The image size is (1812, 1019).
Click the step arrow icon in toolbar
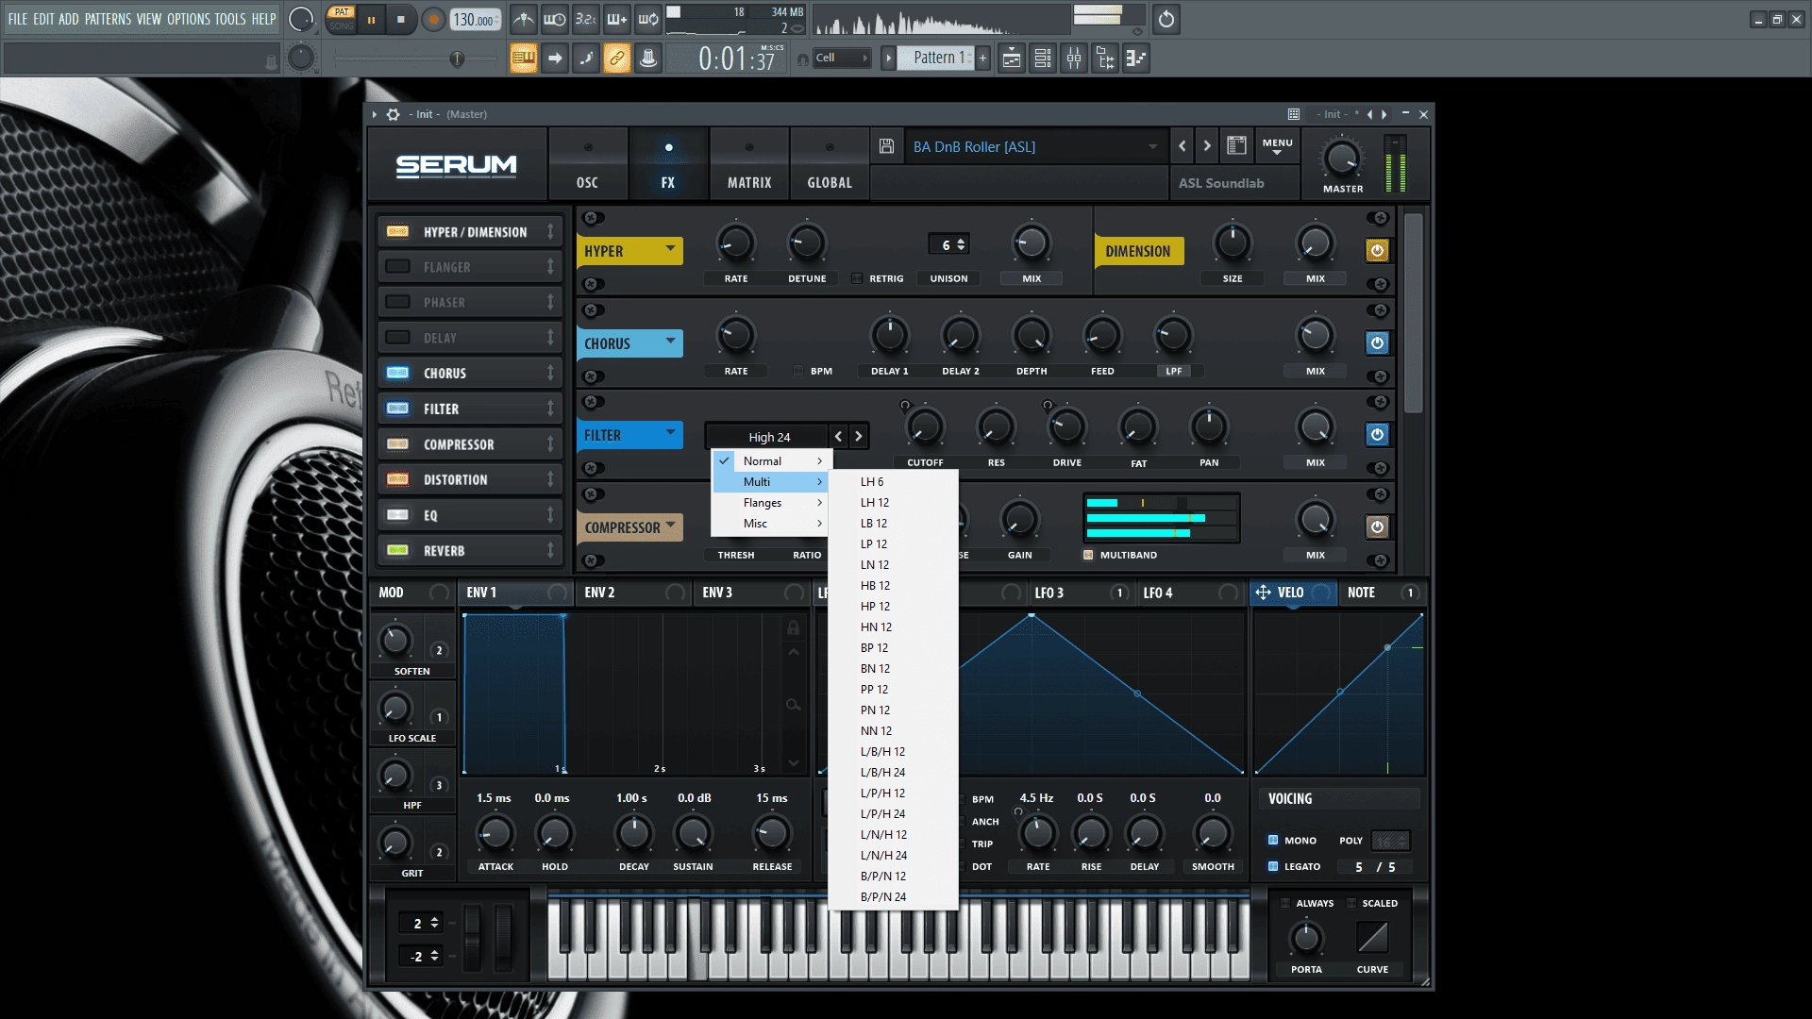[555, 58]
